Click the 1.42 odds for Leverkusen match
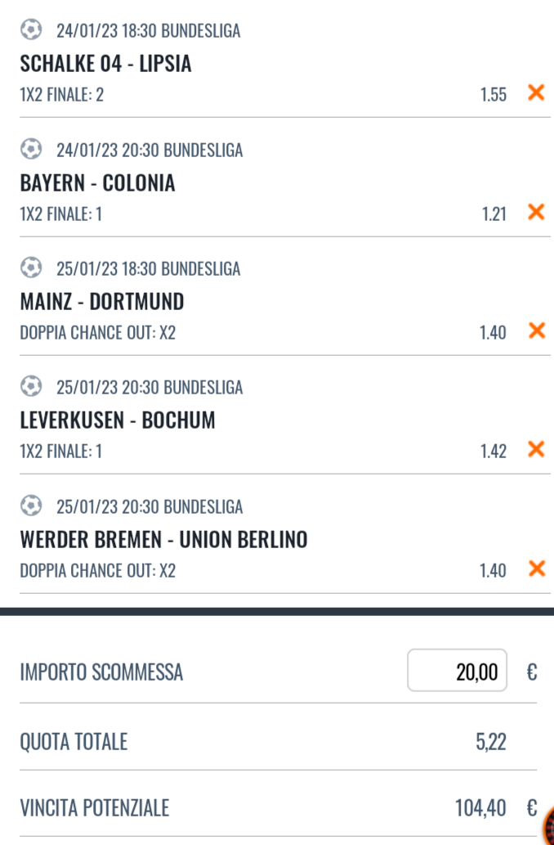The image size is (554, 845). pos(493,451)
